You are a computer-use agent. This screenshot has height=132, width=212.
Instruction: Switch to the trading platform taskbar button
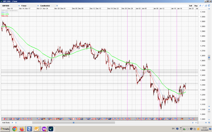(51, 129)
